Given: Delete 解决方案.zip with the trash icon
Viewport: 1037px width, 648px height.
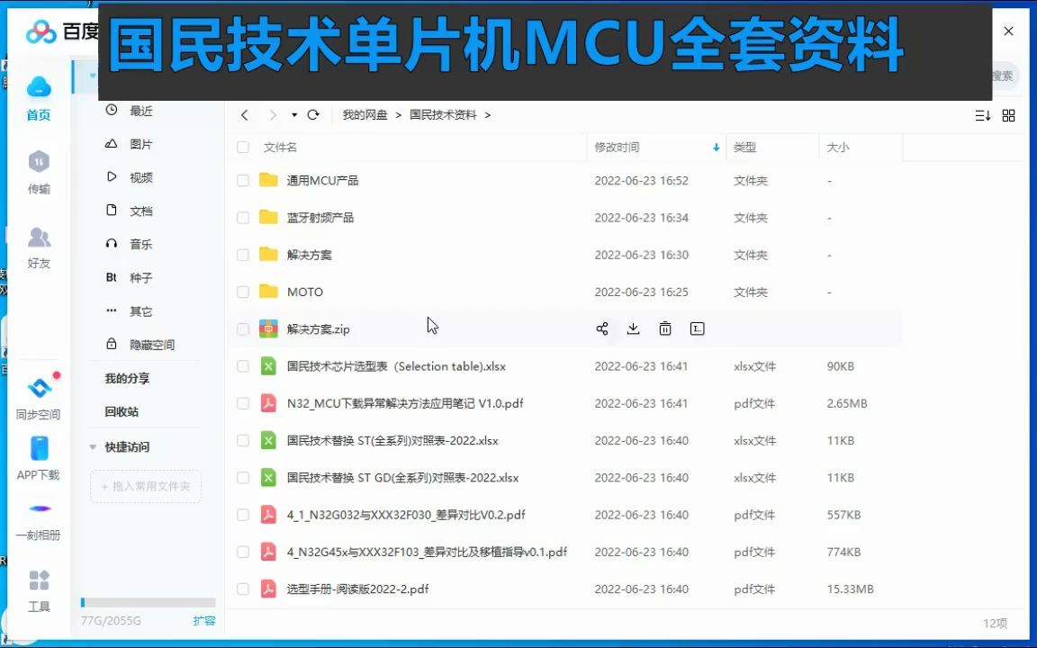Looking at the screenshot, I should point(665,328).
